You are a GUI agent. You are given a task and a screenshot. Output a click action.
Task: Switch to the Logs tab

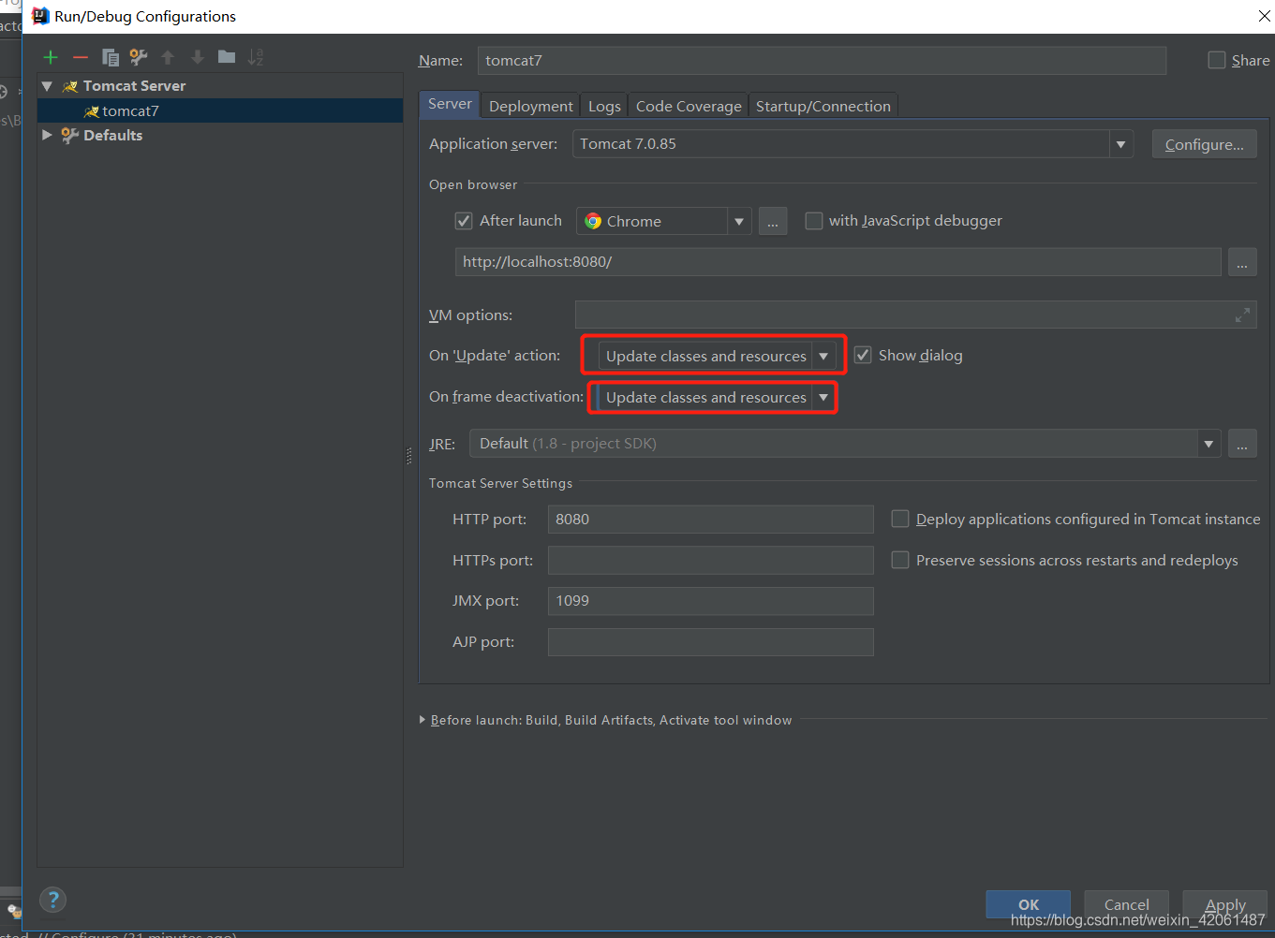pyautogui.click(x=604, y=106)
